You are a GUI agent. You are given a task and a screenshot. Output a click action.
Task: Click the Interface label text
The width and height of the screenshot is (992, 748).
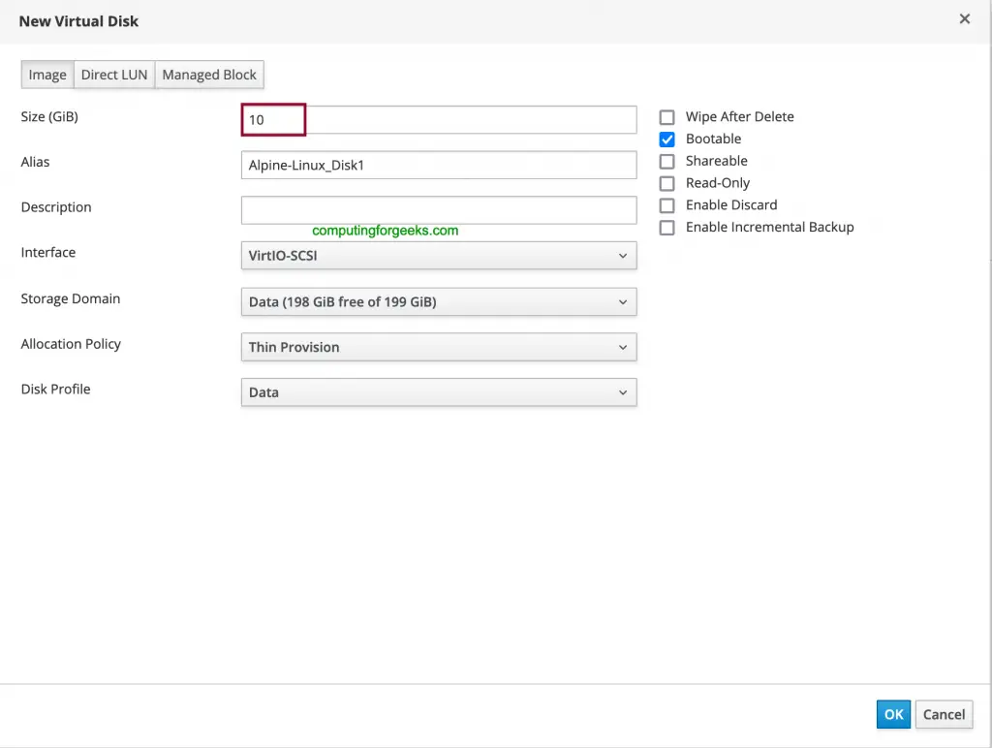(x=48, y=253)
